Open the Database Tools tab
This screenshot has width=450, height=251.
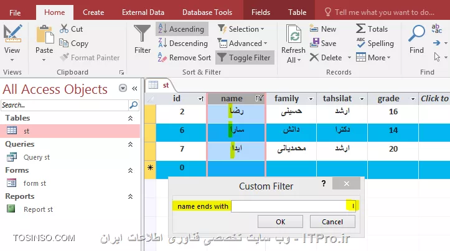[x=207, y=12]
